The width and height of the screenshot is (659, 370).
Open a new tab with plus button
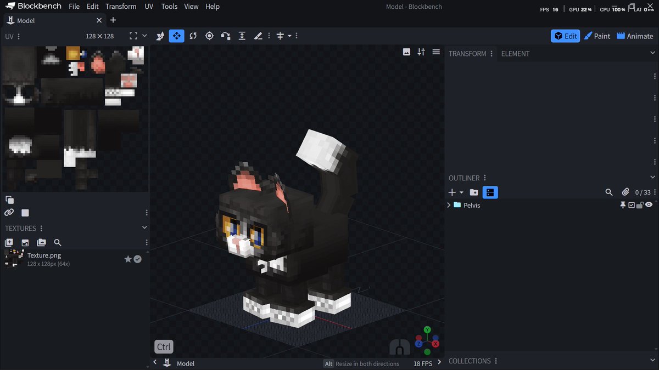click(x=113, y=20)
